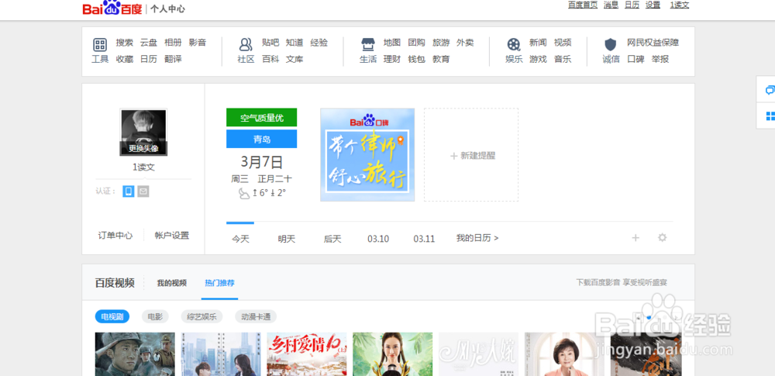Viewport: 775px width, 376px height.
Task: Select the 今天 tab
Action: click(x=241, y=239)
